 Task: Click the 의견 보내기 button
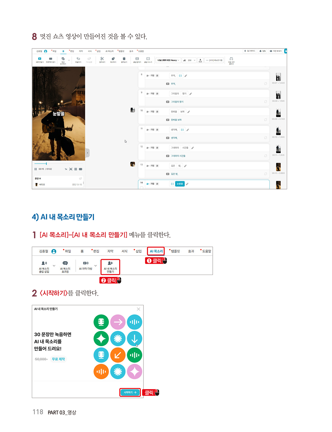276,51
